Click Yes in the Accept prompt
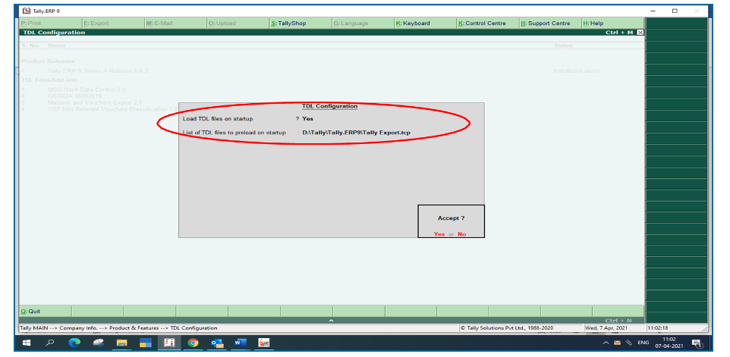This screenshot has height=357, width=730. pos(439,234)
